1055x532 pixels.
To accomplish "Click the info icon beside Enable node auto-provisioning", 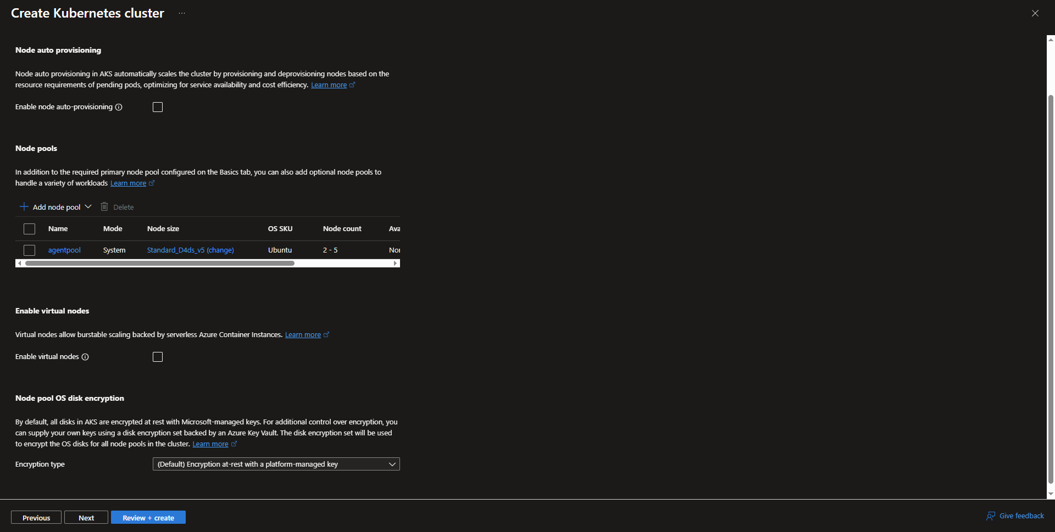I will [x=119, y=107].
